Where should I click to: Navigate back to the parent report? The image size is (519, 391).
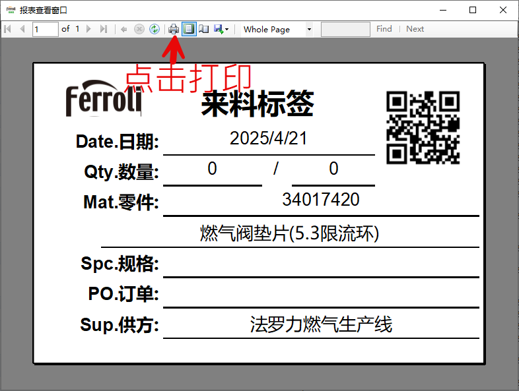123,30
